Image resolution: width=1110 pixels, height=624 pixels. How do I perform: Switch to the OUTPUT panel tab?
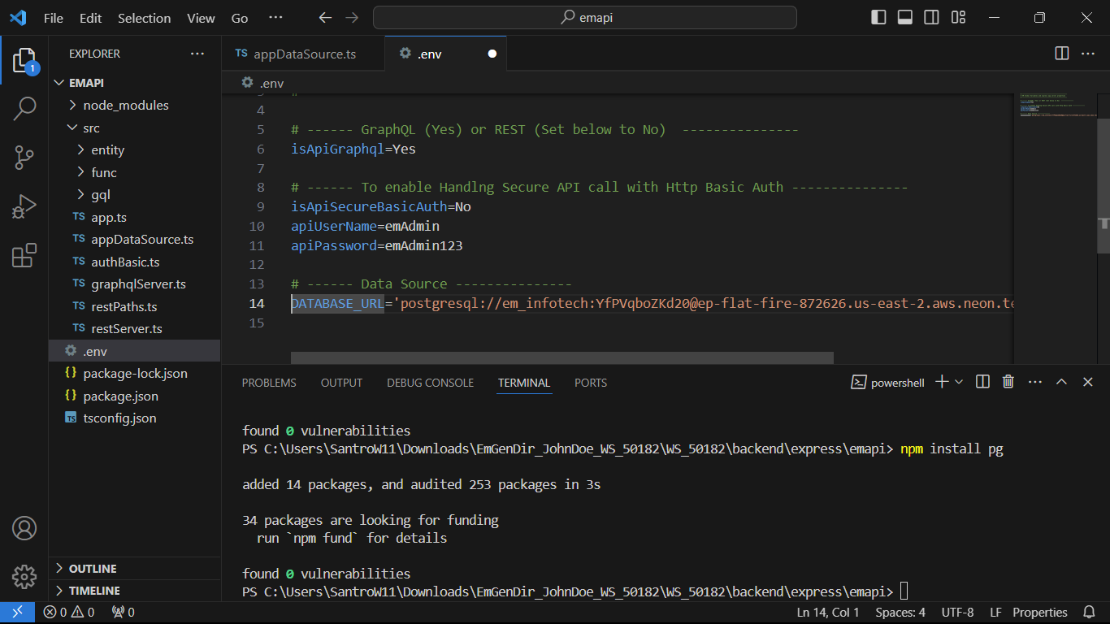tap(341, 383)
